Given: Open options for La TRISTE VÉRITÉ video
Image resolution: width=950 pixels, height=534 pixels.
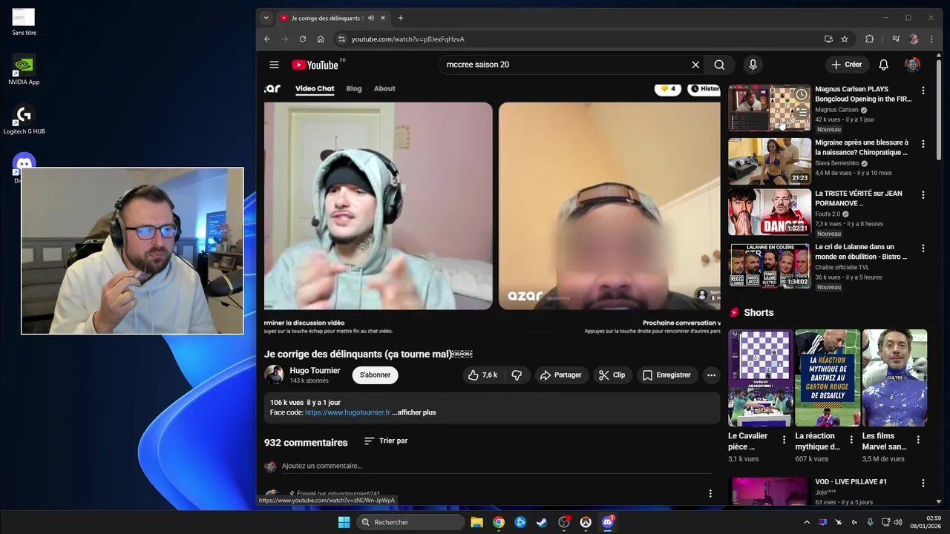Looking at the screenshot, I should coord(923,195).
